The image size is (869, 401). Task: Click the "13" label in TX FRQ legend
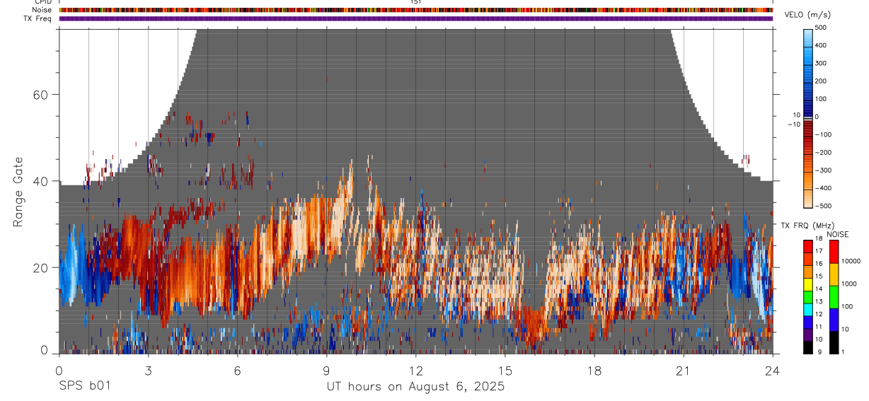[x=819, y=301]
